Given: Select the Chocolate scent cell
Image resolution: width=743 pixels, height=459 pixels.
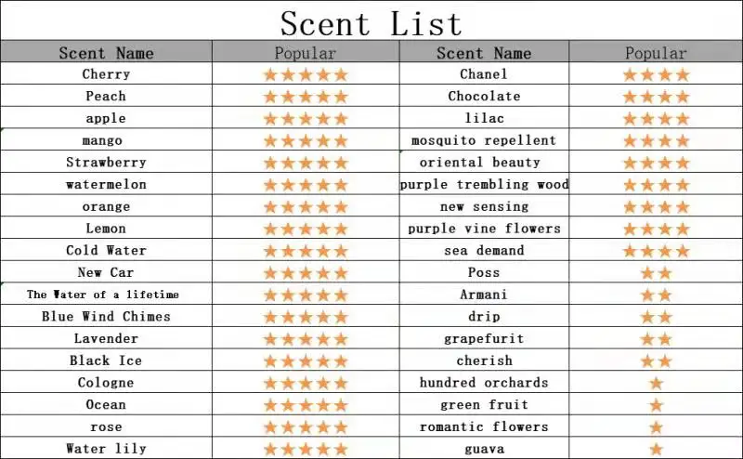Looking at the screenshot, I should tap(484, 96).
